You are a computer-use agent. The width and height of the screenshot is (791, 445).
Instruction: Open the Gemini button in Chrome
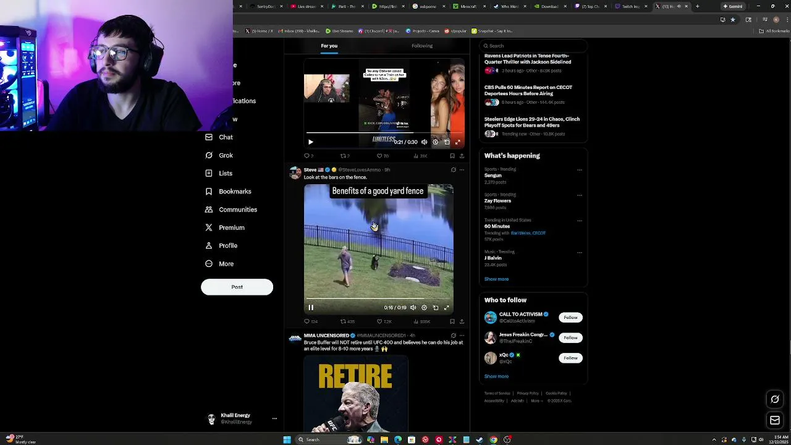(x=733, y=6)
